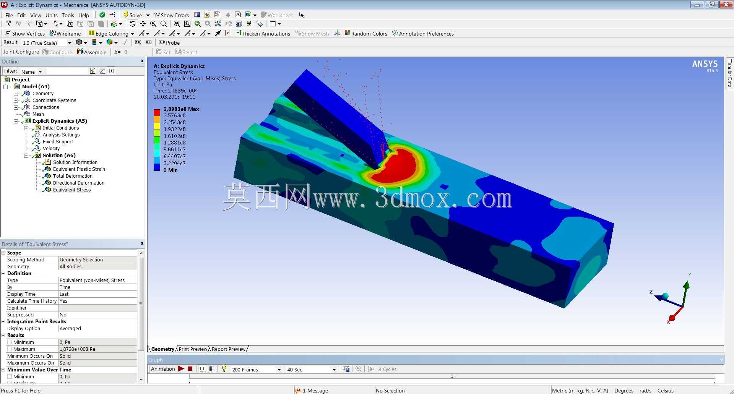Select Total Deformation result in the tree
Image resolution: width=734 pixels, height=394 pixels.
coord(73,176)
